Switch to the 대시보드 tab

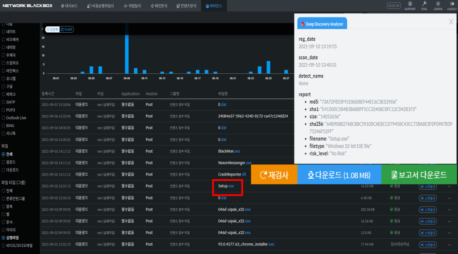point(69,5)
